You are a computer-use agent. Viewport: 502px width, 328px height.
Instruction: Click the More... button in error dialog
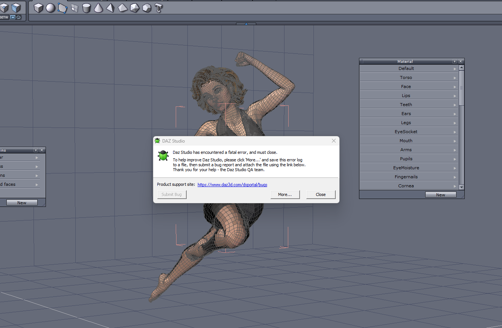(285, 194)
